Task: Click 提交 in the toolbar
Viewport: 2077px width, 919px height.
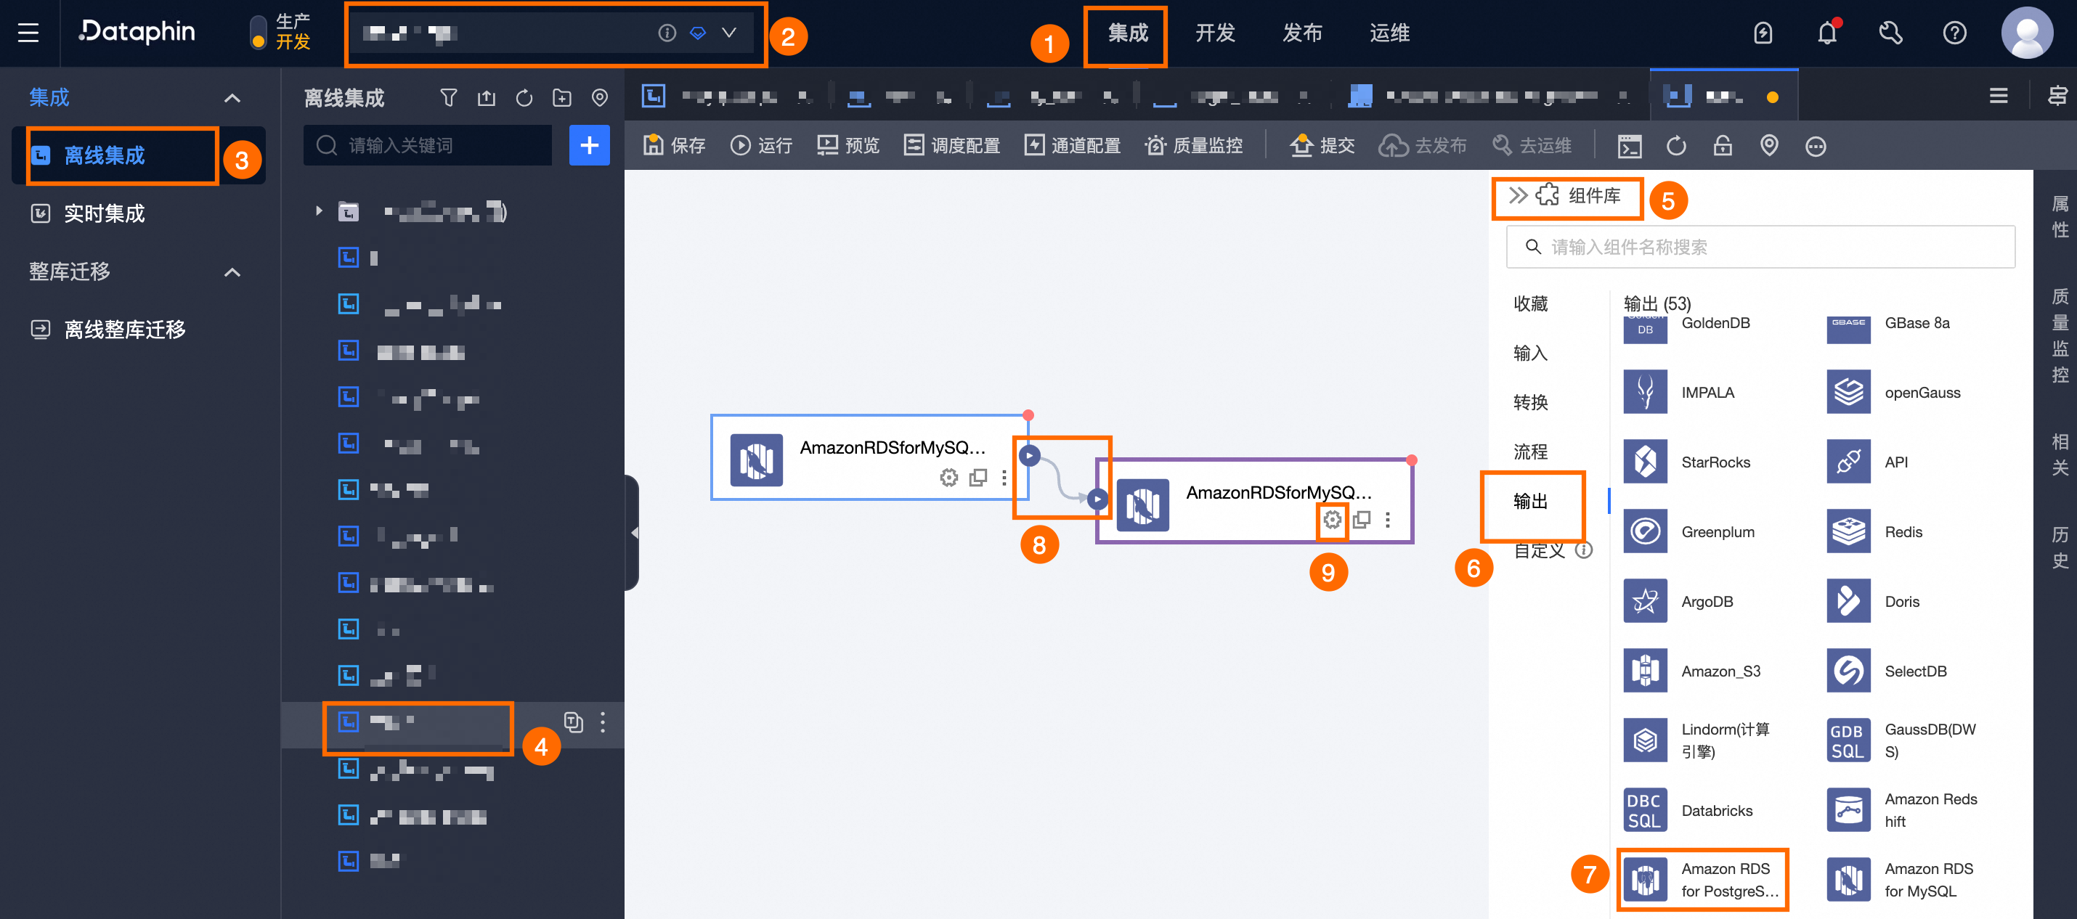Action: [x=1322, y=145]
